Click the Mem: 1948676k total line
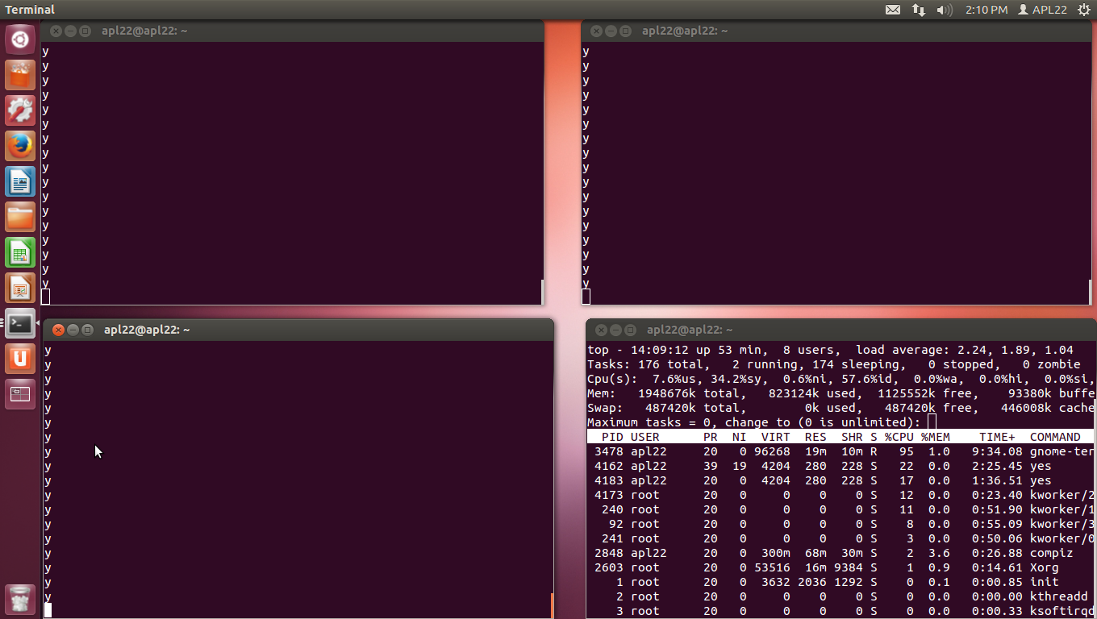The width and height of the screenshot is (1097, 619). tap(841, 393)
